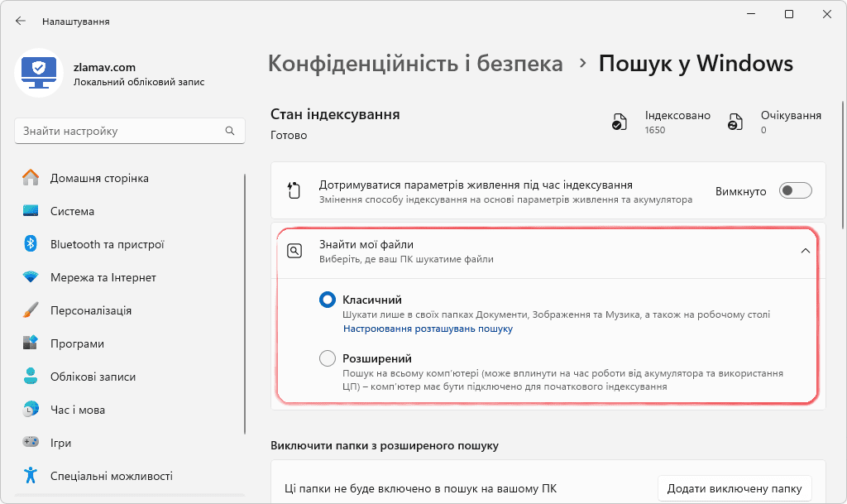Click the Конфіденційність і безпека breadcrumb
The width and height of the screenshot is (847, 504).
click(415, 63)
